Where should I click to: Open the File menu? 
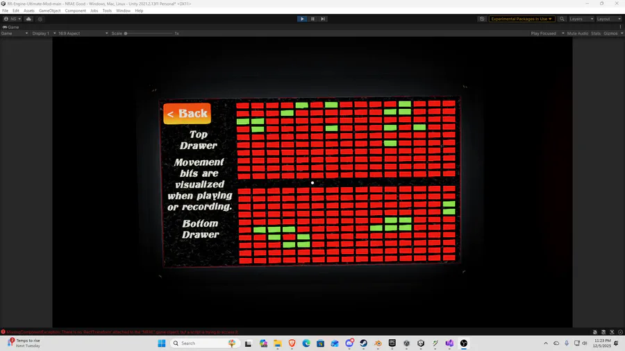pos(5,10)
